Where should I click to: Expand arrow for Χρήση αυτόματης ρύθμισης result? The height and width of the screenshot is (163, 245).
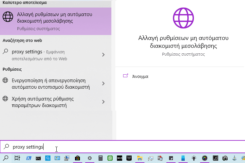point(103,102)
